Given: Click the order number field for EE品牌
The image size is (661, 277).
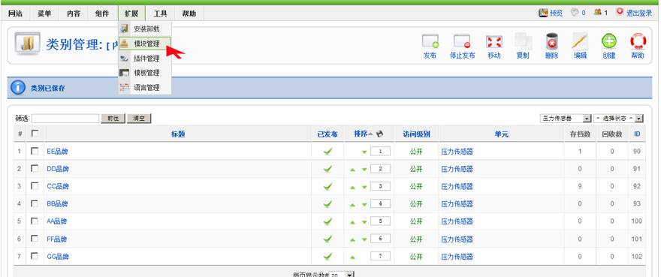Looking at the screenshot, I should pyautogui.click(x=380, y=152).
